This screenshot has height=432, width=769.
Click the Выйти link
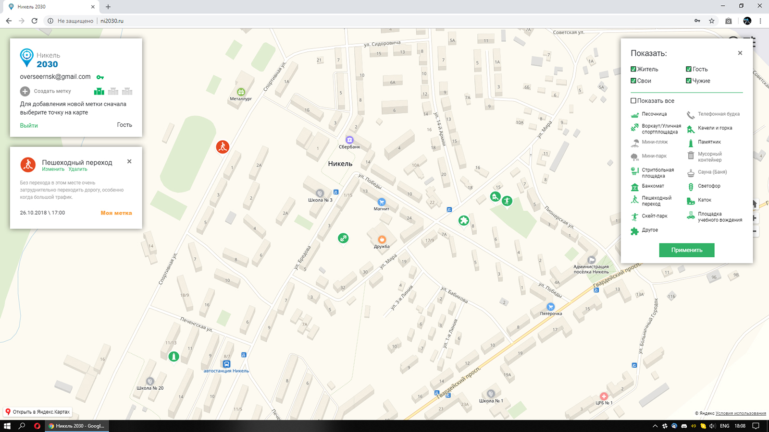pyautogui.click(x=29, y=125)
